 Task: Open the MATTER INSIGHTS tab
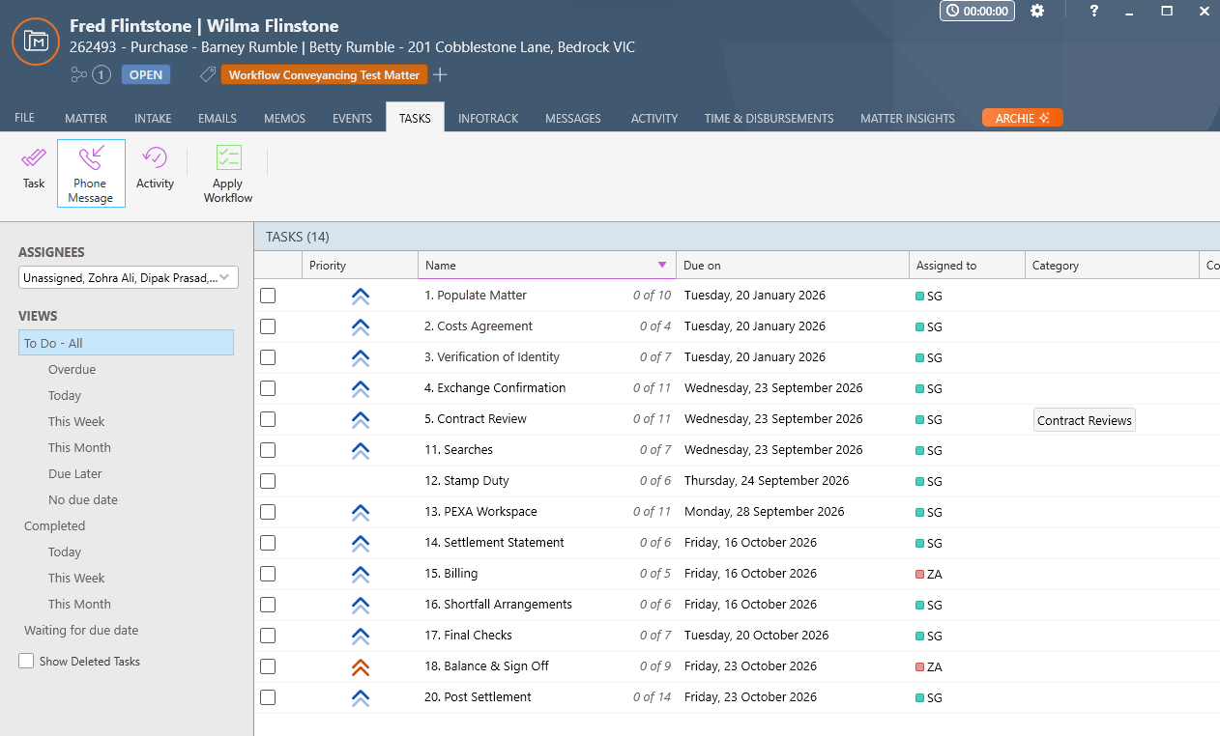(908, 118)
